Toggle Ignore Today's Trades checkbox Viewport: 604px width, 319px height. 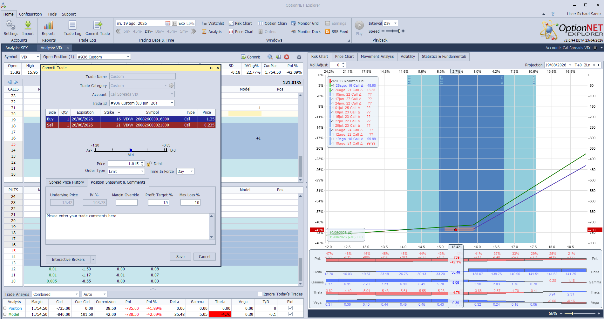pos(260,294)
